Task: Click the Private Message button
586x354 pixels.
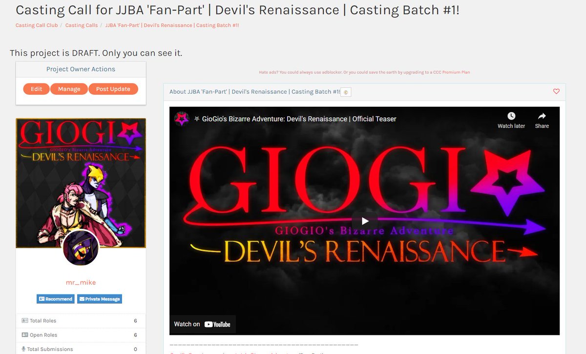Action: click(x=100, y=299)
